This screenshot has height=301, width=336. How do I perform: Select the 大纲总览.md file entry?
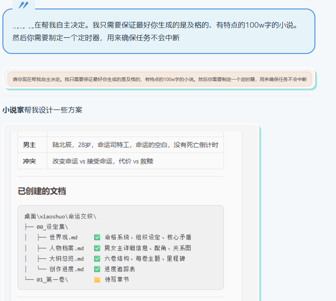[66, 259]
